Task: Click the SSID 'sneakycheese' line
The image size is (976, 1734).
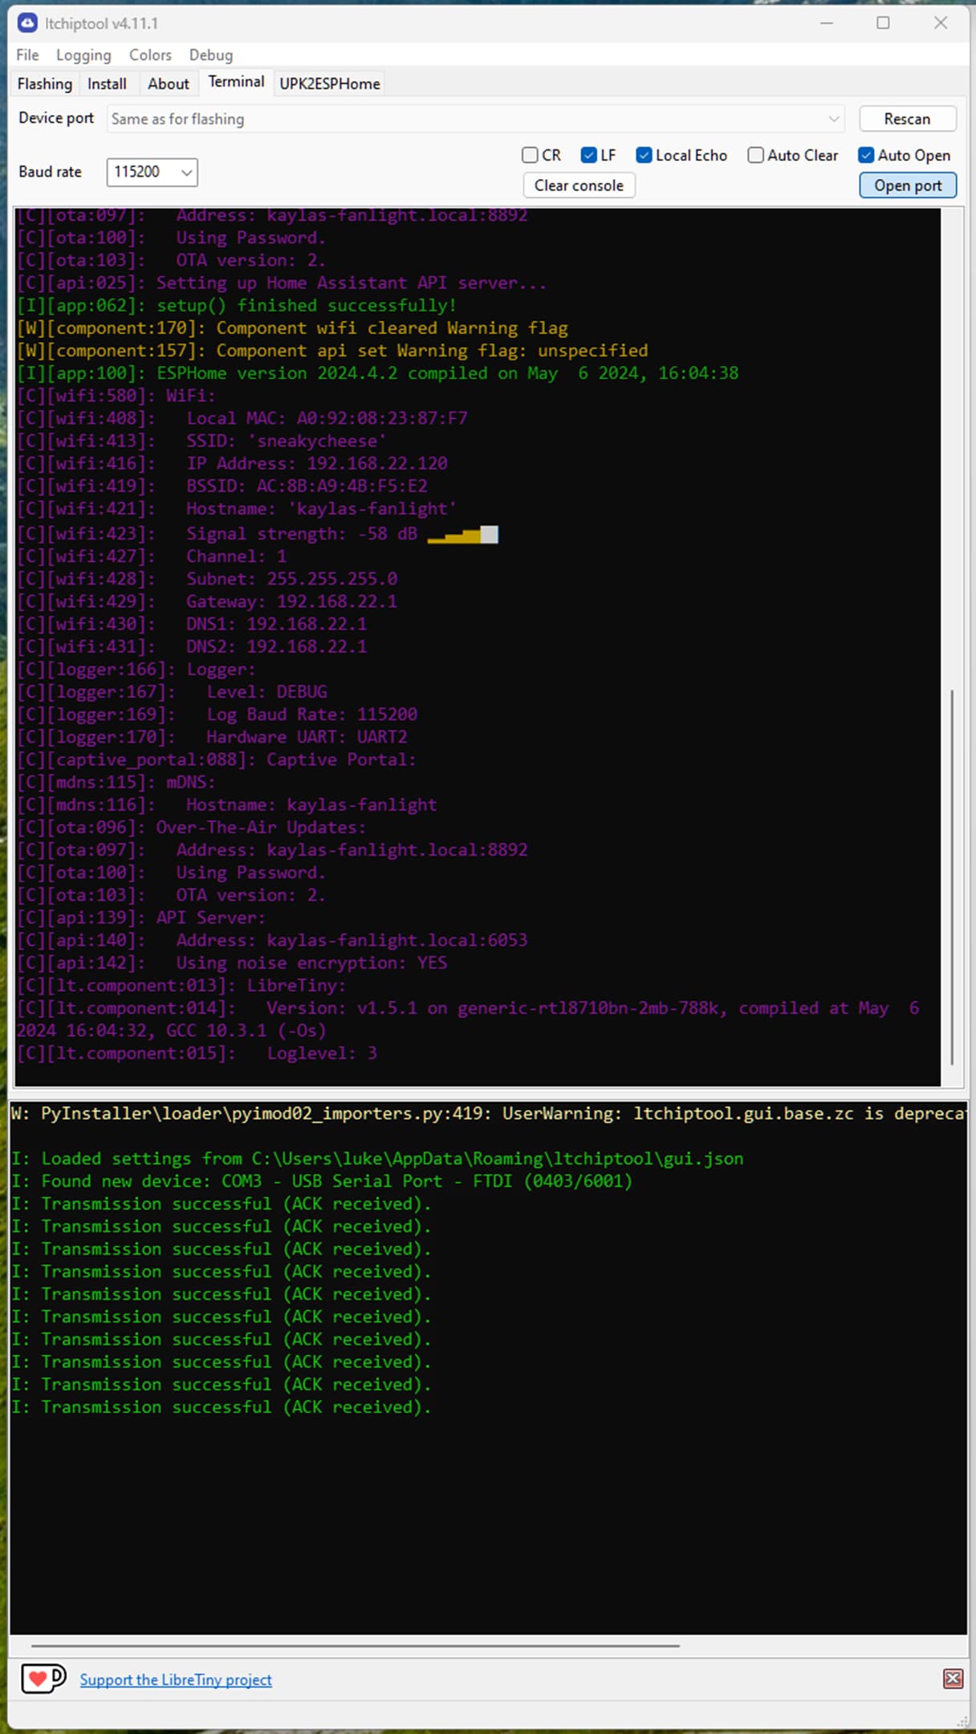Action: point(202,441)
